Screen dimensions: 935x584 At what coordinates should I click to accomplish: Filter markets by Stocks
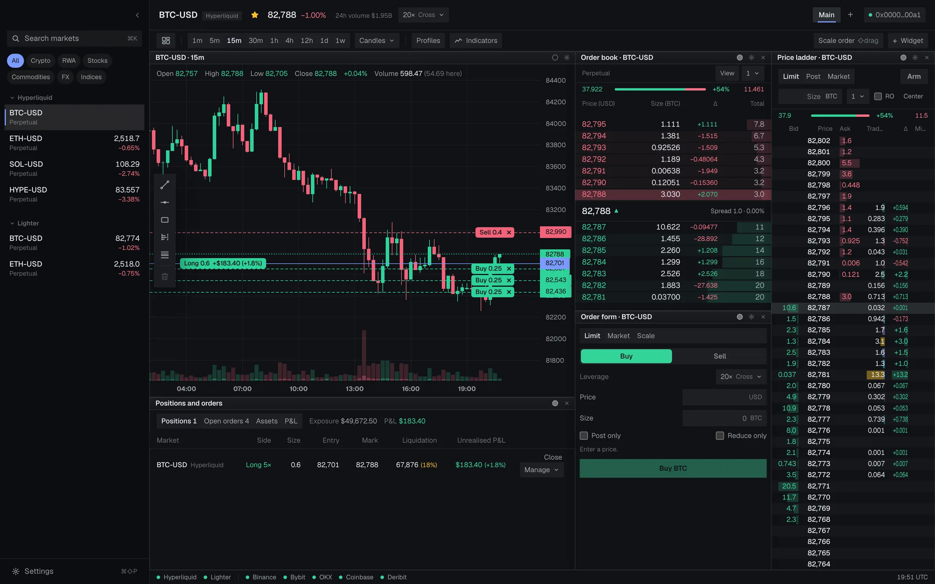[x=97, y=61]
